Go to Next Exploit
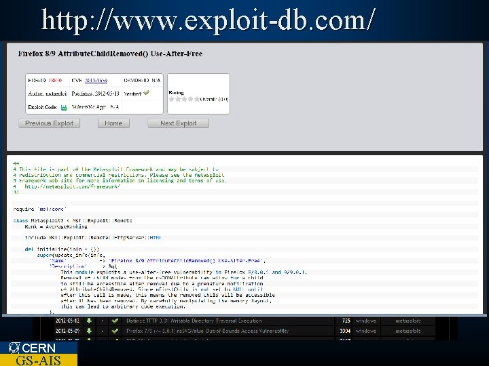 click(179, 123)
